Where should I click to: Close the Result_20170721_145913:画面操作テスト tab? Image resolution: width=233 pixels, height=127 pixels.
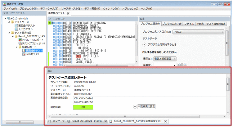(165, 121)
